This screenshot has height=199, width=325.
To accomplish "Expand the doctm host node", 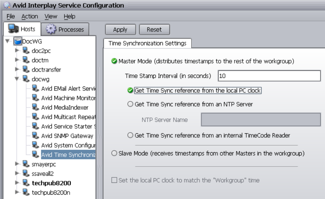I will (17, 60).
